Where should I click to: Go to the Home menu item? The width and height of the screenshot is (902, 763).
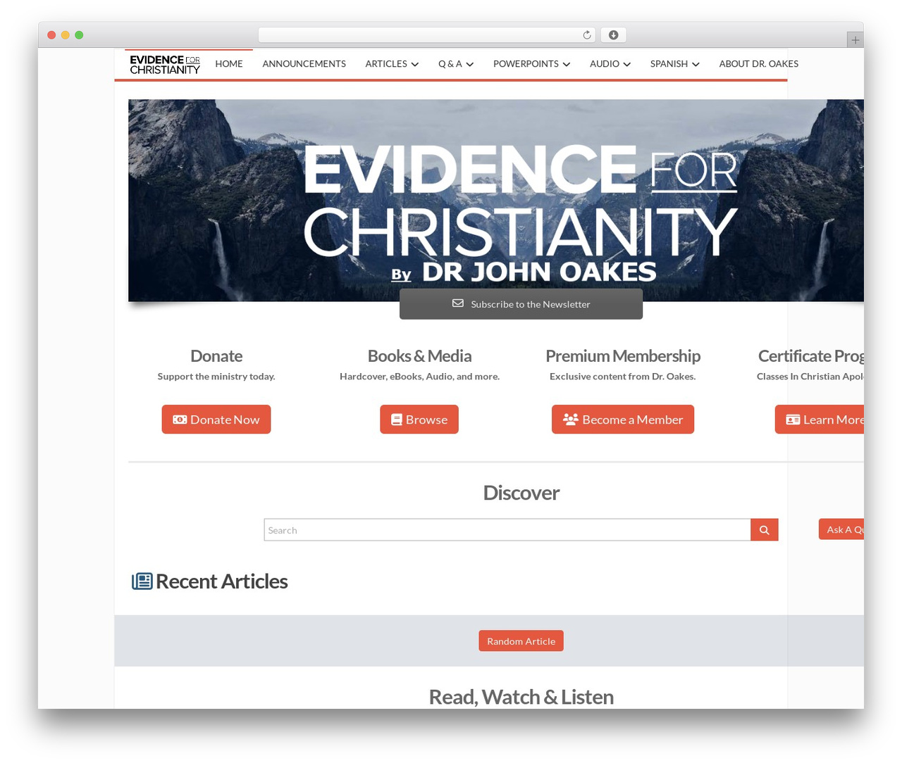(x=229, y=64)
